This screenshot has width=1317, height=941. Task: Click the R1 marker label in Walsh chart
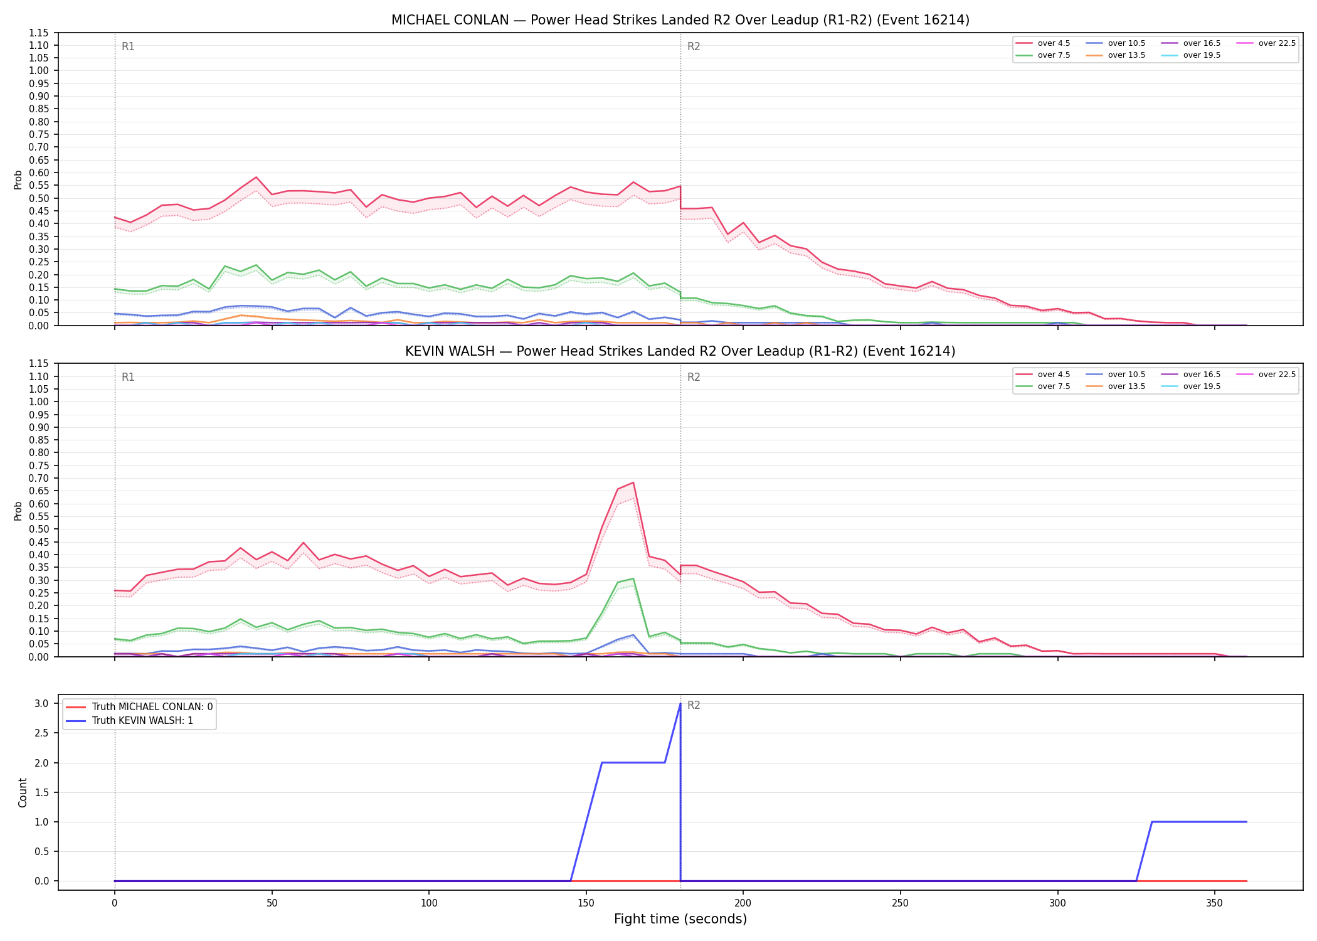point(128,377)
